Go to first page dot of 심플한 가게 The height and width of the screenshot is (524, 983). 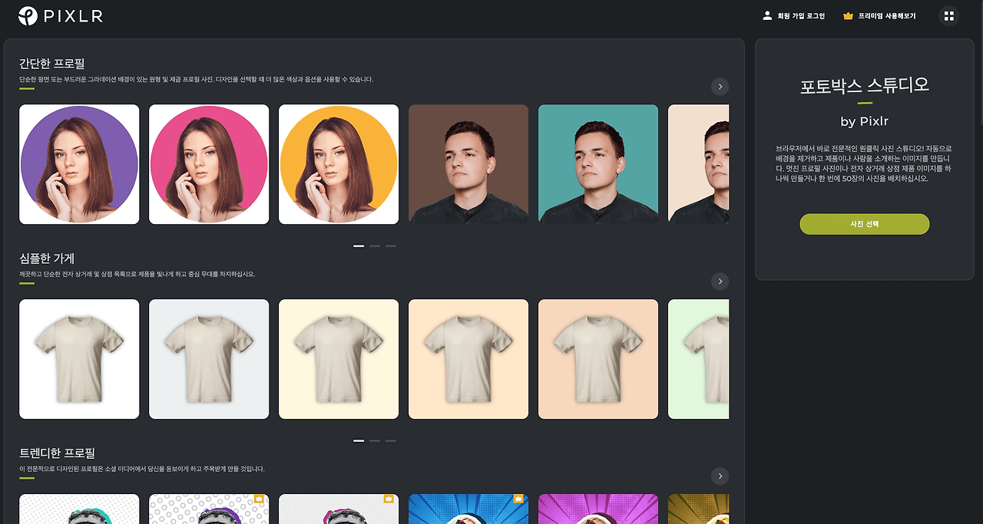click(x=359, y=441)
